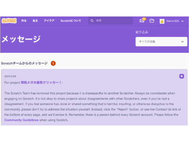
Task: Open the Community Guidelines link
Action: [21, 120]
